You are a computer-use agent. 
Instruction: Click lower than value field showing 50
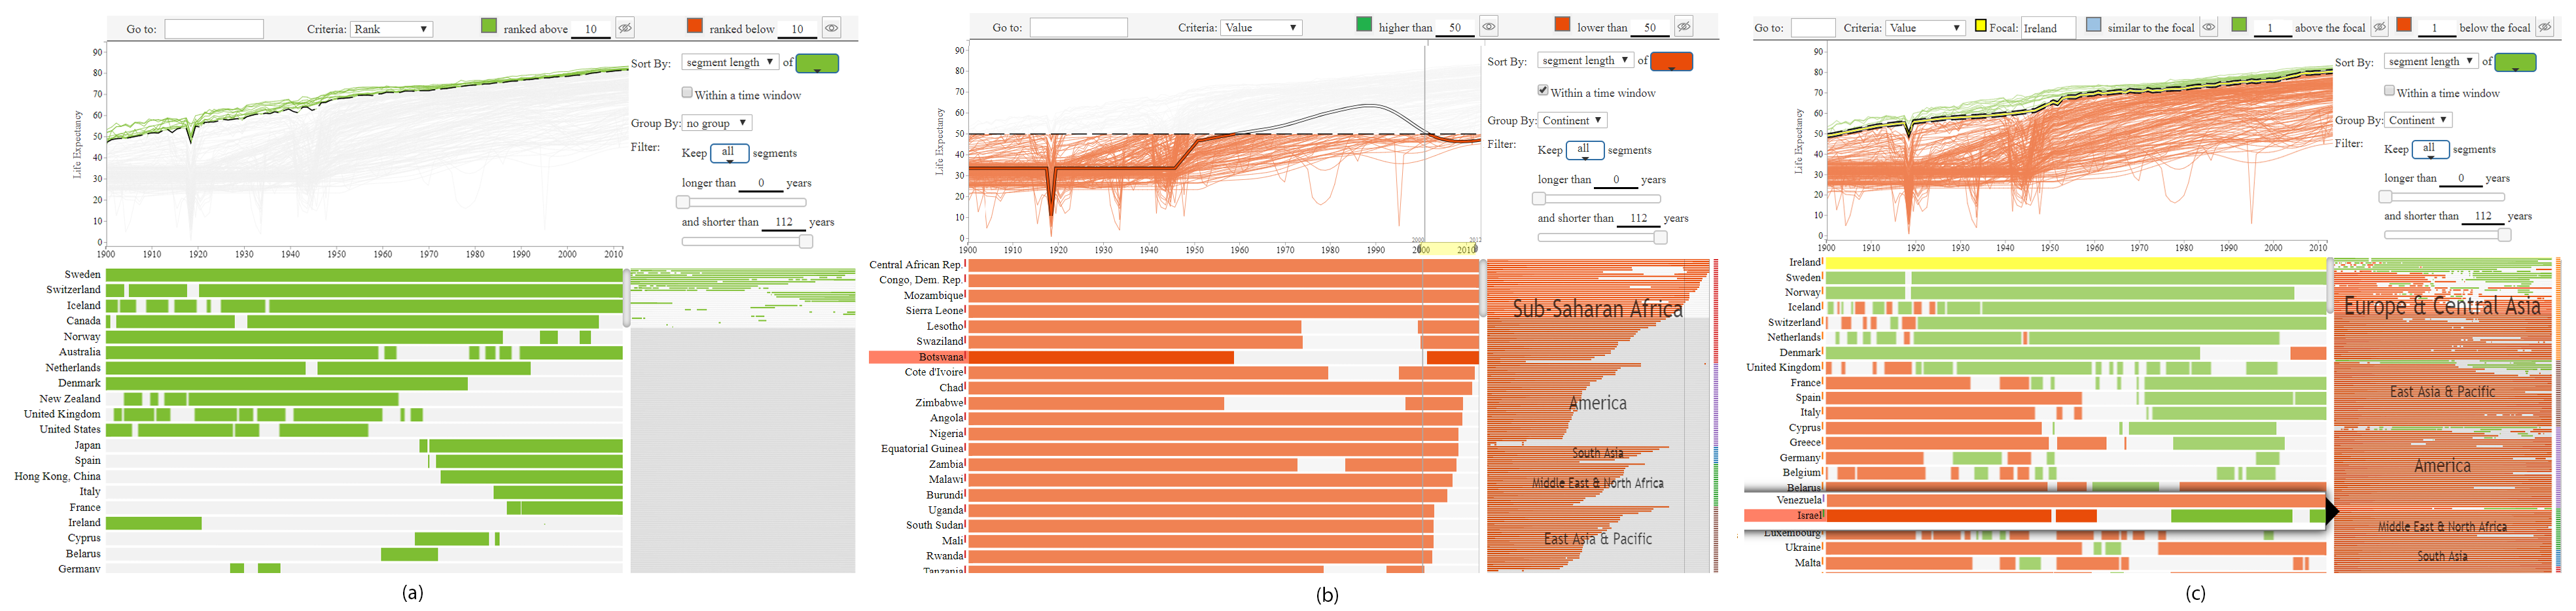point(1650,28)
